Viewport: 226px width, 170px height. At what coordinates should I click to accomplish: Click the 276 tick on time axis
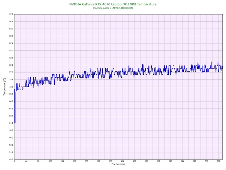click(86, 161)
